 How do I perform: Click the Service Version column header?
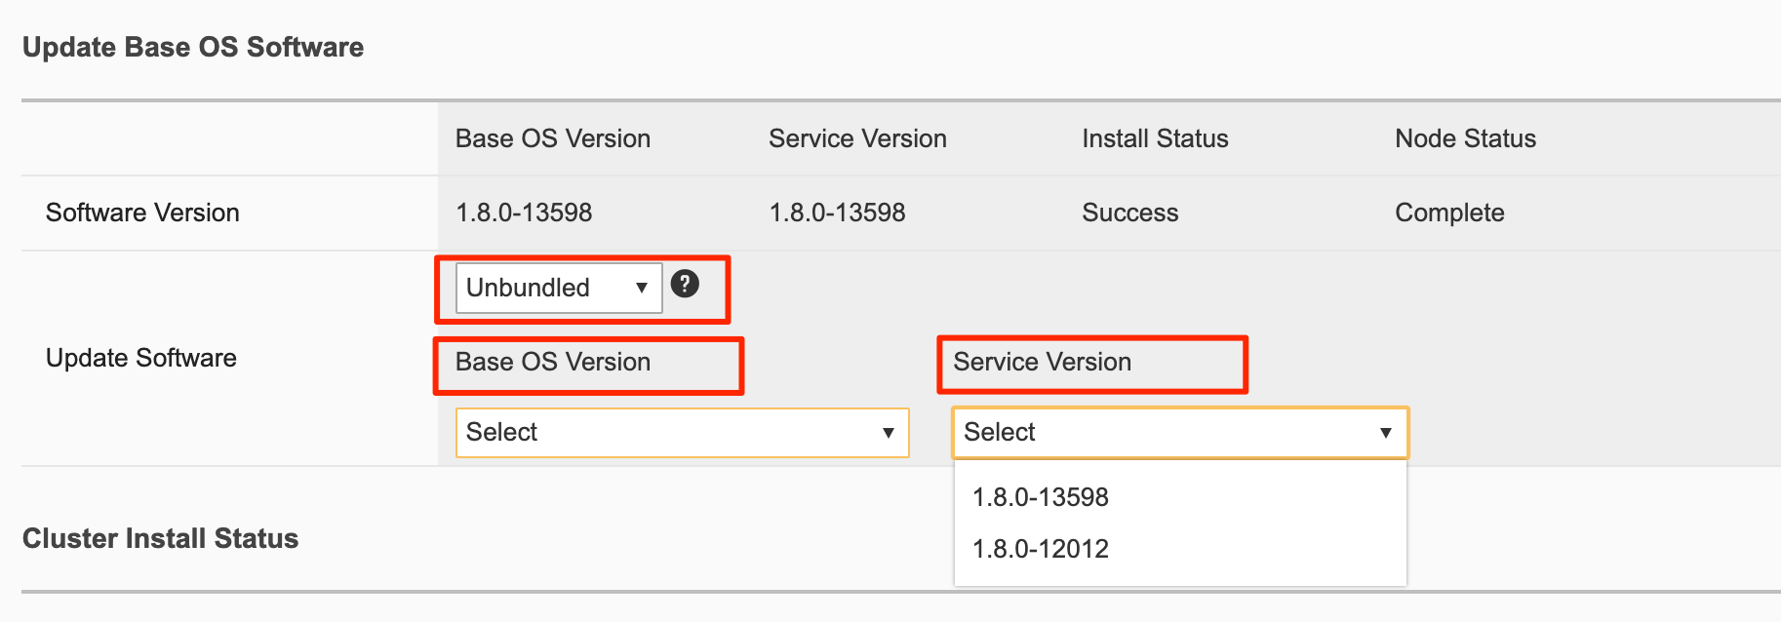[x=857, y=138]
